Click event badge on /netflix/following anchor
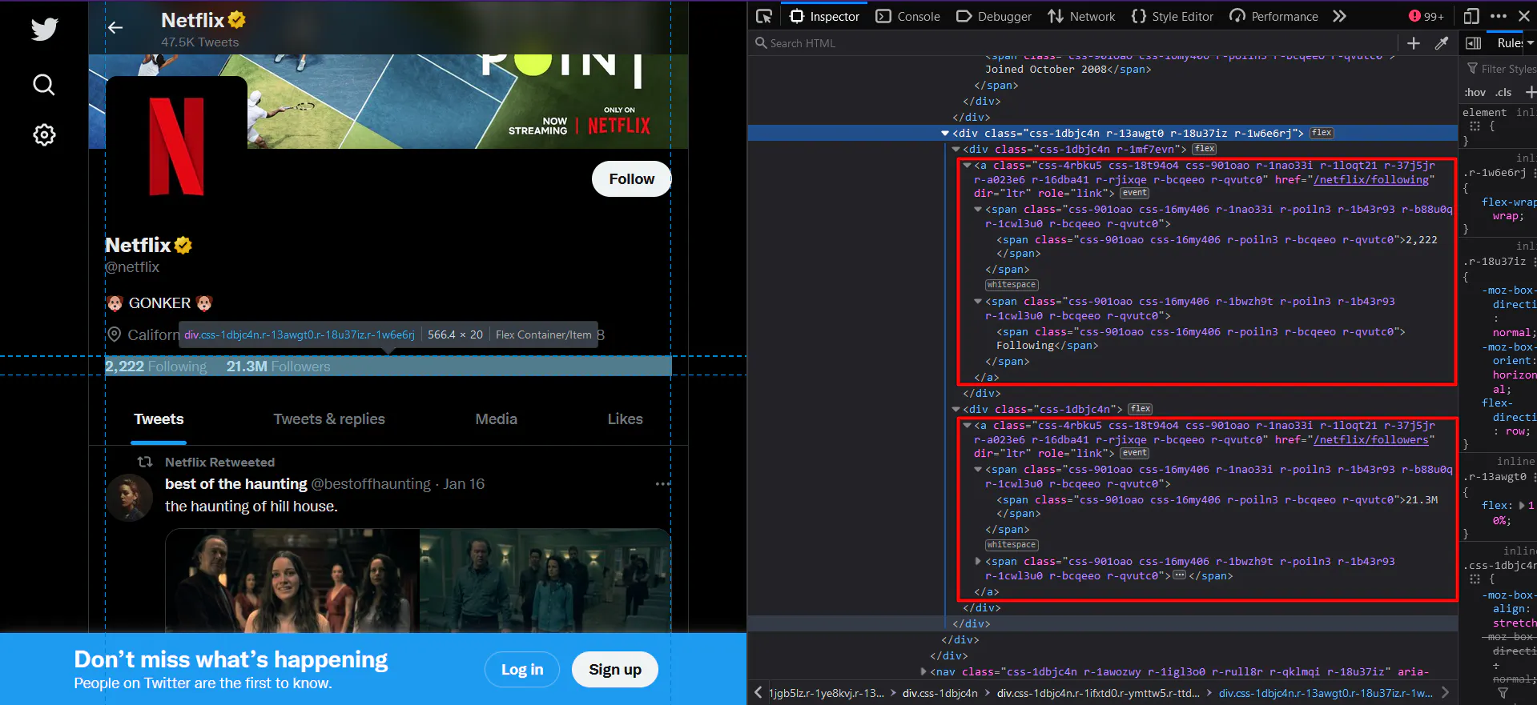This screenshot has width=1537, height=705. click(x=1134, y=193)
